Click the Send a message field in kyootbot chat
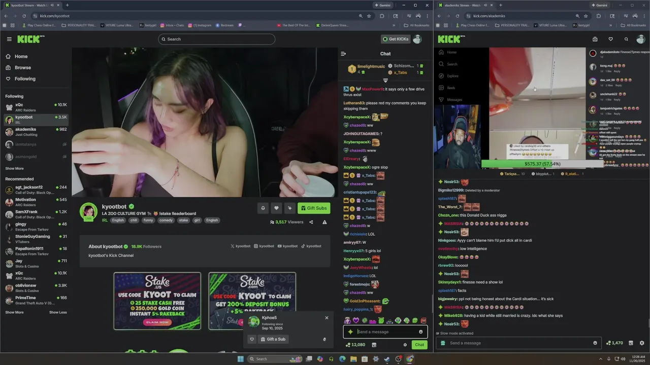 [385, 332]
